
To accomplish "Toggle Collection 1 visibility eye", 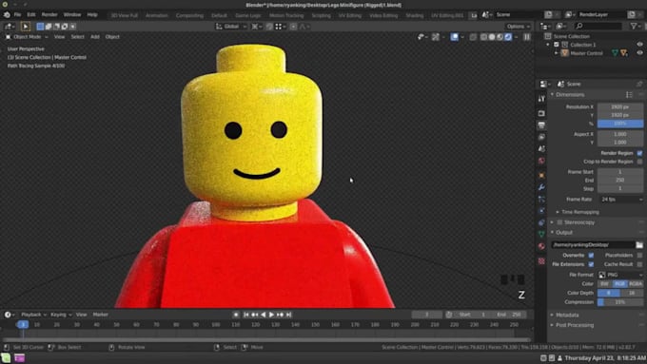I will (639, 45).
